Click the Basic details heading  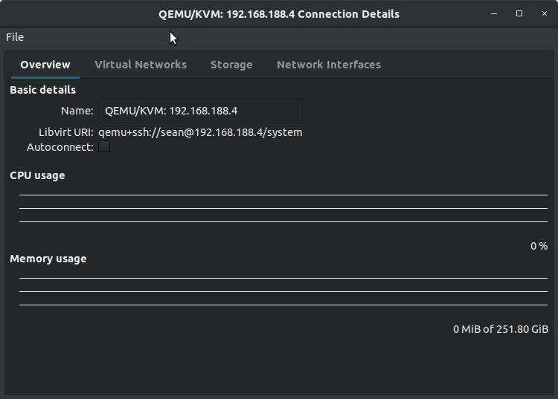coord(42,90)
